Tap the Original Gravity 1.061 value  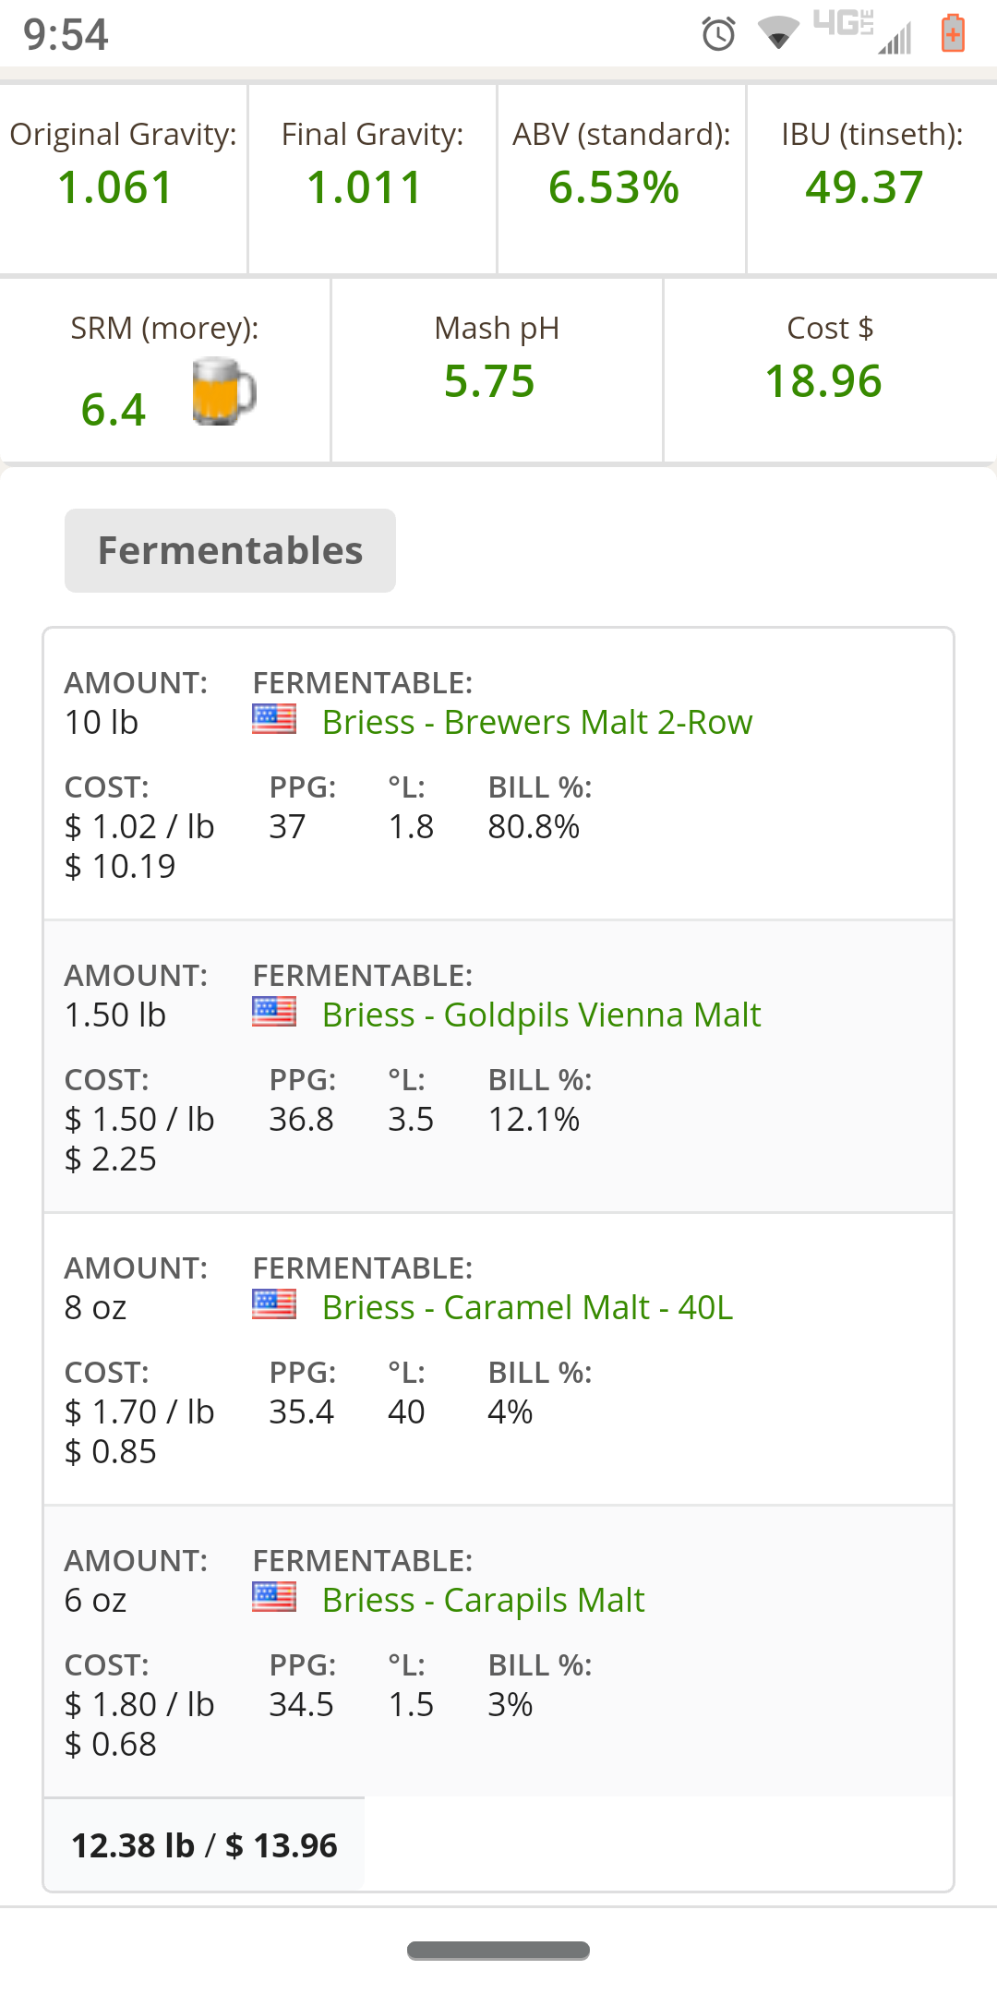point(115,187)
